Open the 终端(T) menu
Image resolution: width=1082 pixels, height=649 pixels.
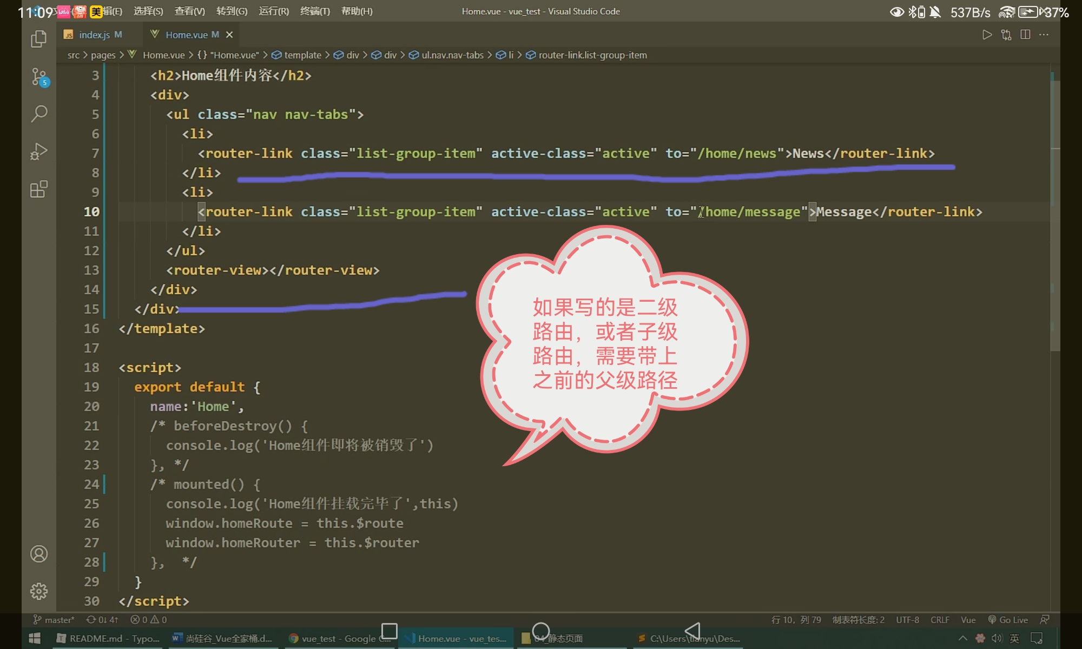pos(315,11)
